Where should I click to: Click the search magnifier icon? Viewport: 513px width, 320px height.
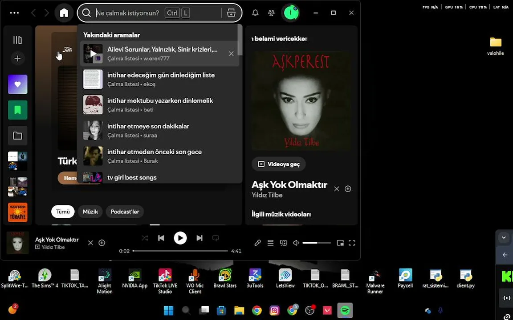click(x=86, y=13)
